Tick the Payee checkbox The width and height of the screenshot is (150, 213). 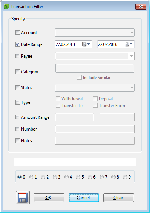[17, 56]
